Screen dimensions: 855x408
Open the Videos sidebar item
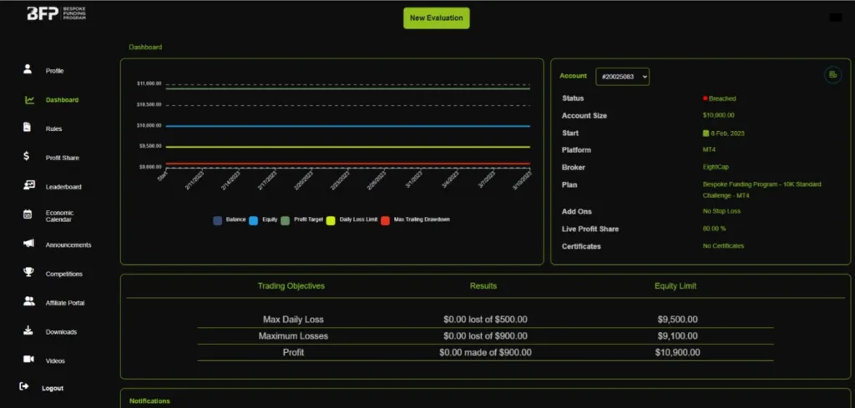tap(55, 360)
